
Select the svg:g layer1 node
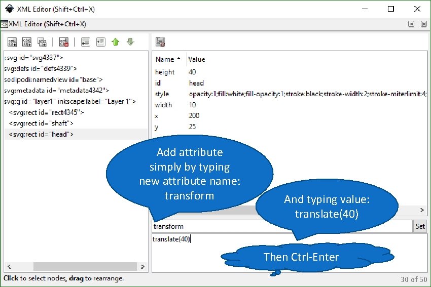pos(70,102)
